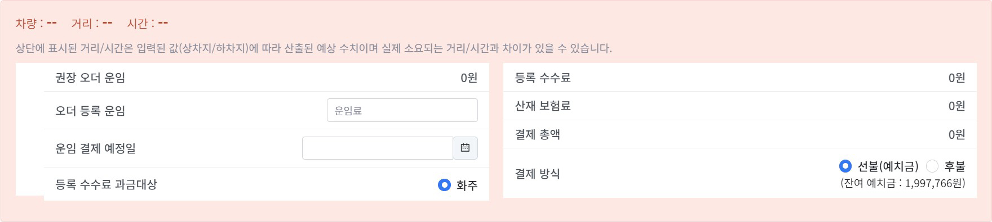This screenshot has width=992, height=222.
Task: Click the 차량 summary indicator
Action: point(36,23)
